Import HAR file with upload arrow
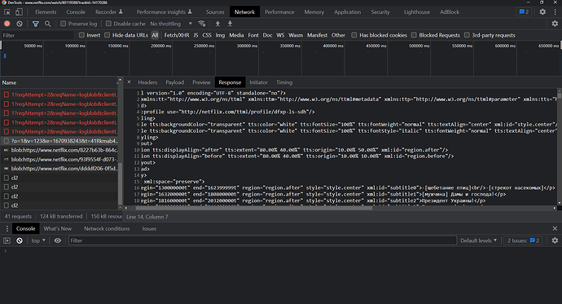This screenshot has height=304, width=562. point(217,24)
